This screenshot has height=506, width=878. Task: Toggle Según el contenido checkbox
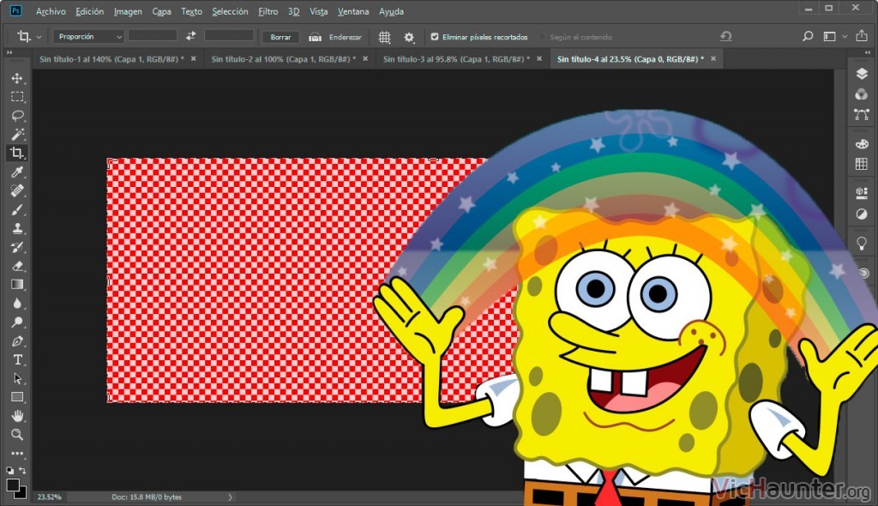542,37
